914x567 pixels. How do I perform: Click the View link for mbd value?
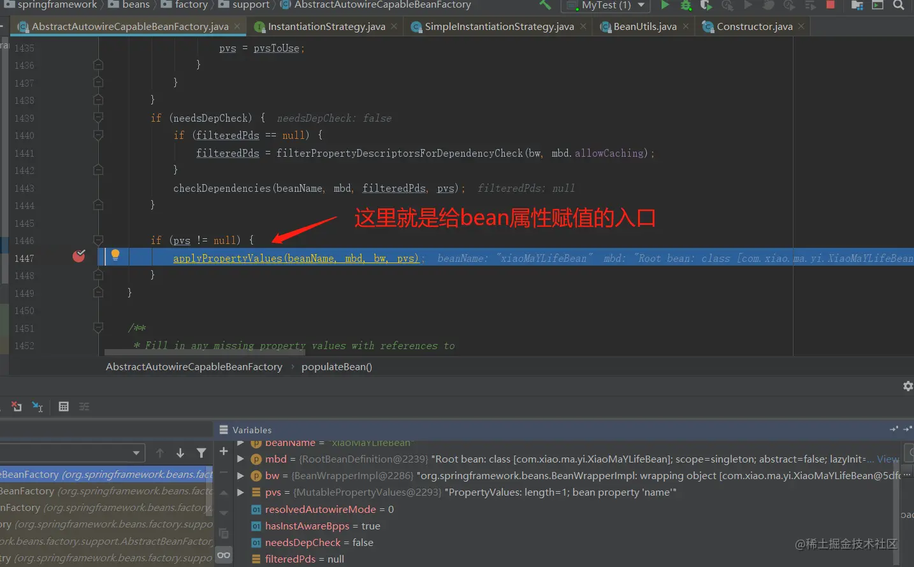pyautogui.click(x=888, y=459)
